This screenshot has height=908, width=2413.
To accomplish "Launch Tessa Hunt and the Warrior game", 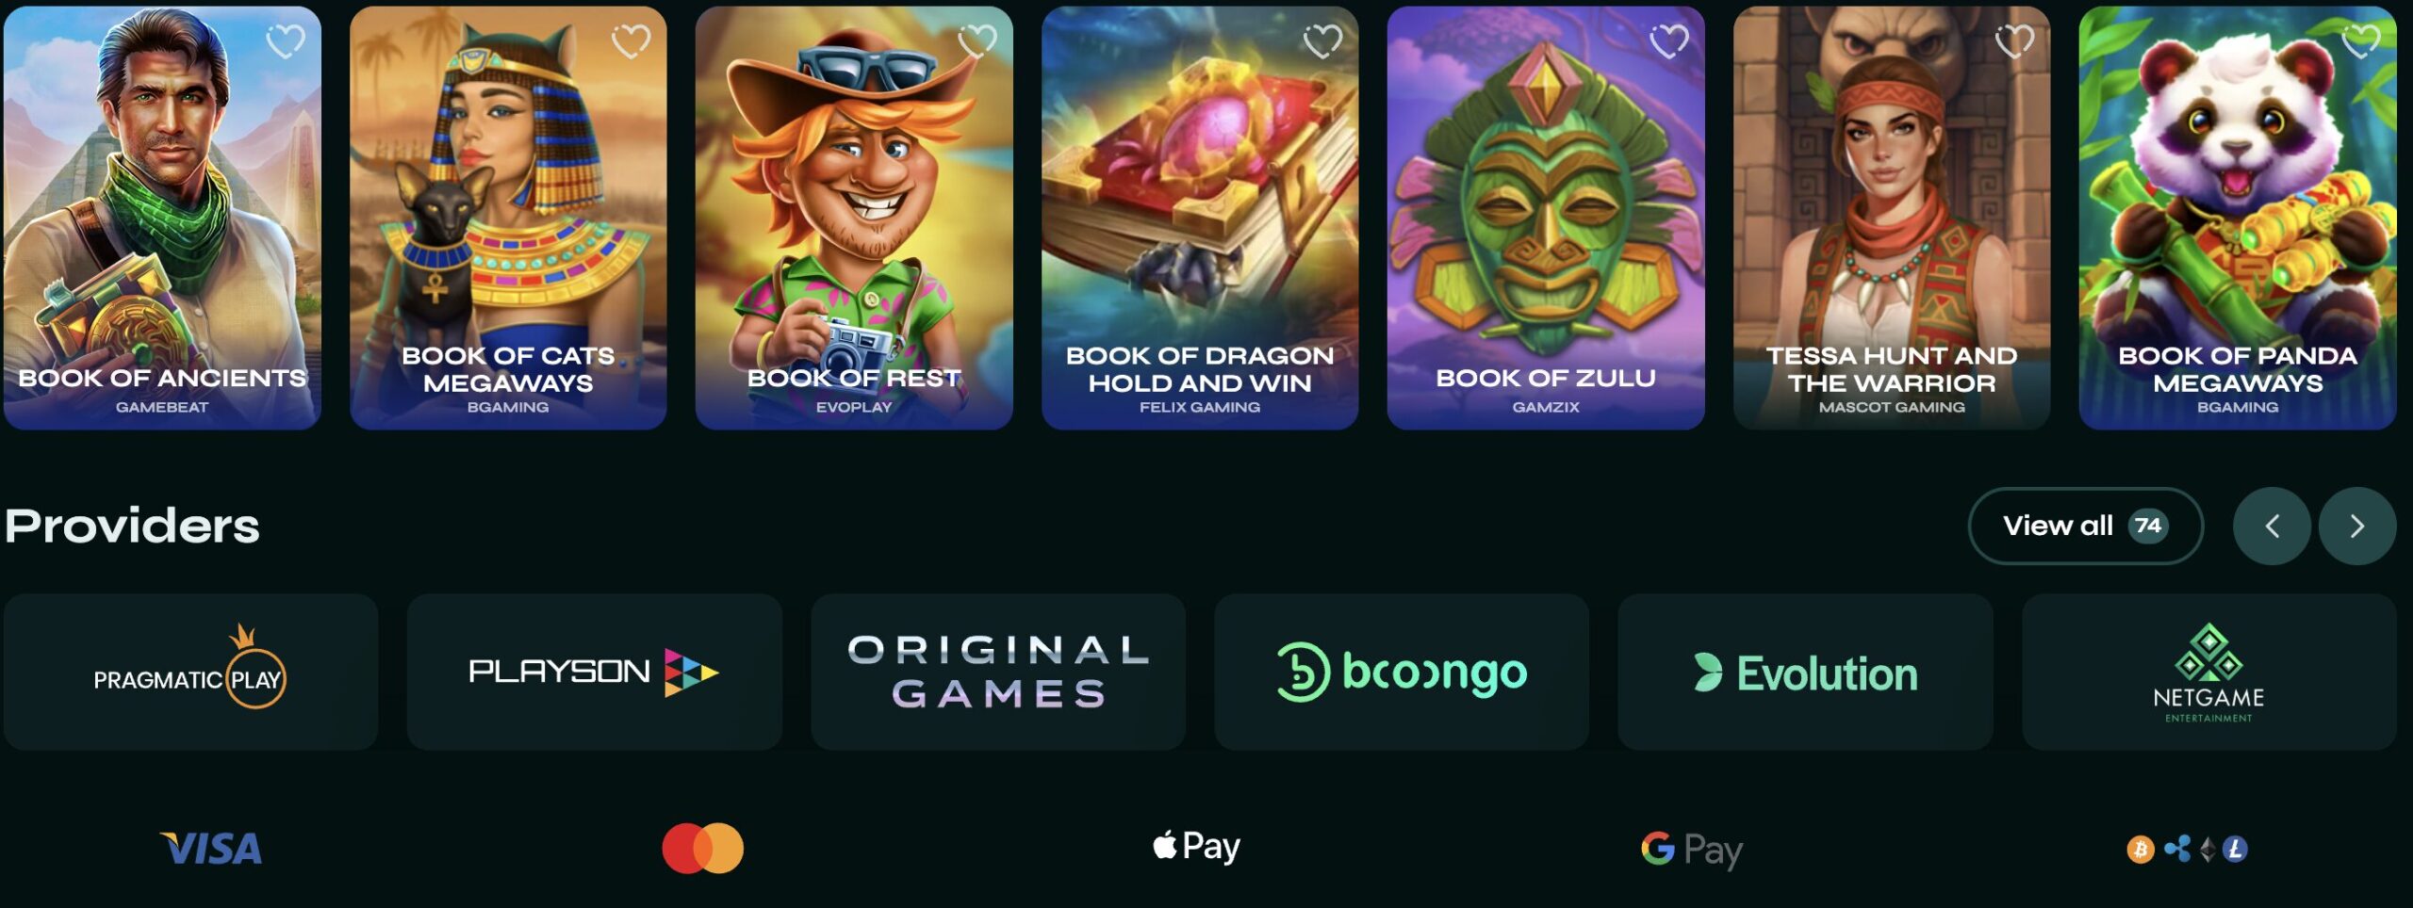I will (x=1892, y=218).
